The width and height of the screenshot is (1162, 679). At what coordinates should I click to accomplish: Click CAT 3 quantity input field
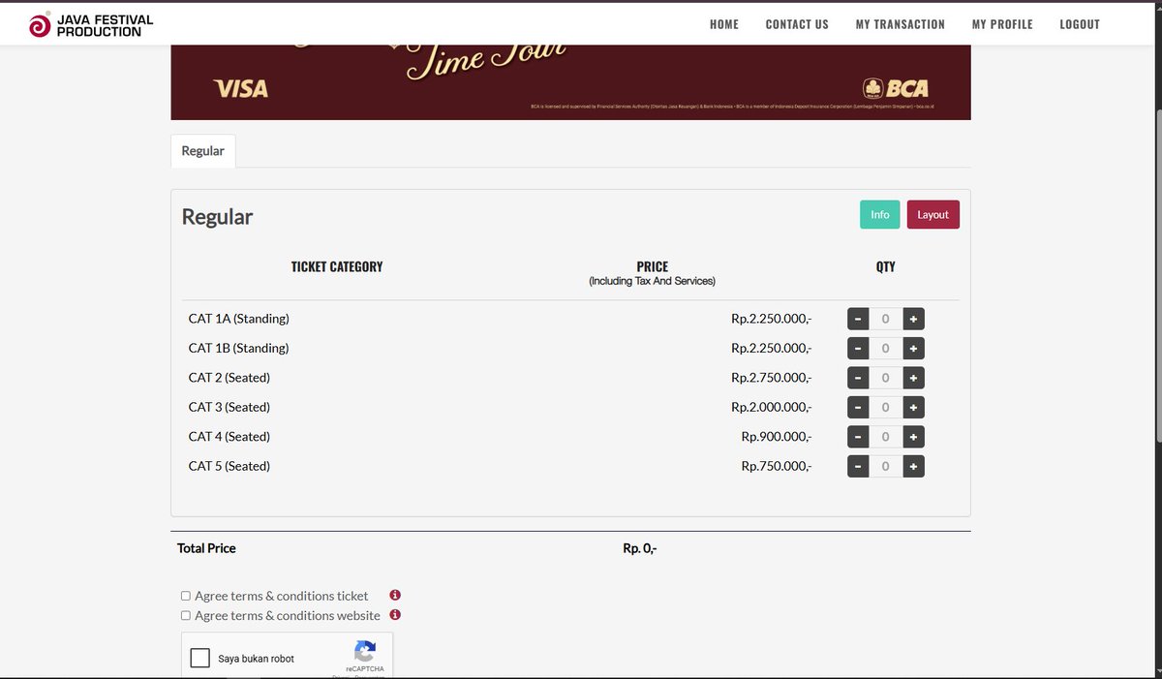[885, 408]
